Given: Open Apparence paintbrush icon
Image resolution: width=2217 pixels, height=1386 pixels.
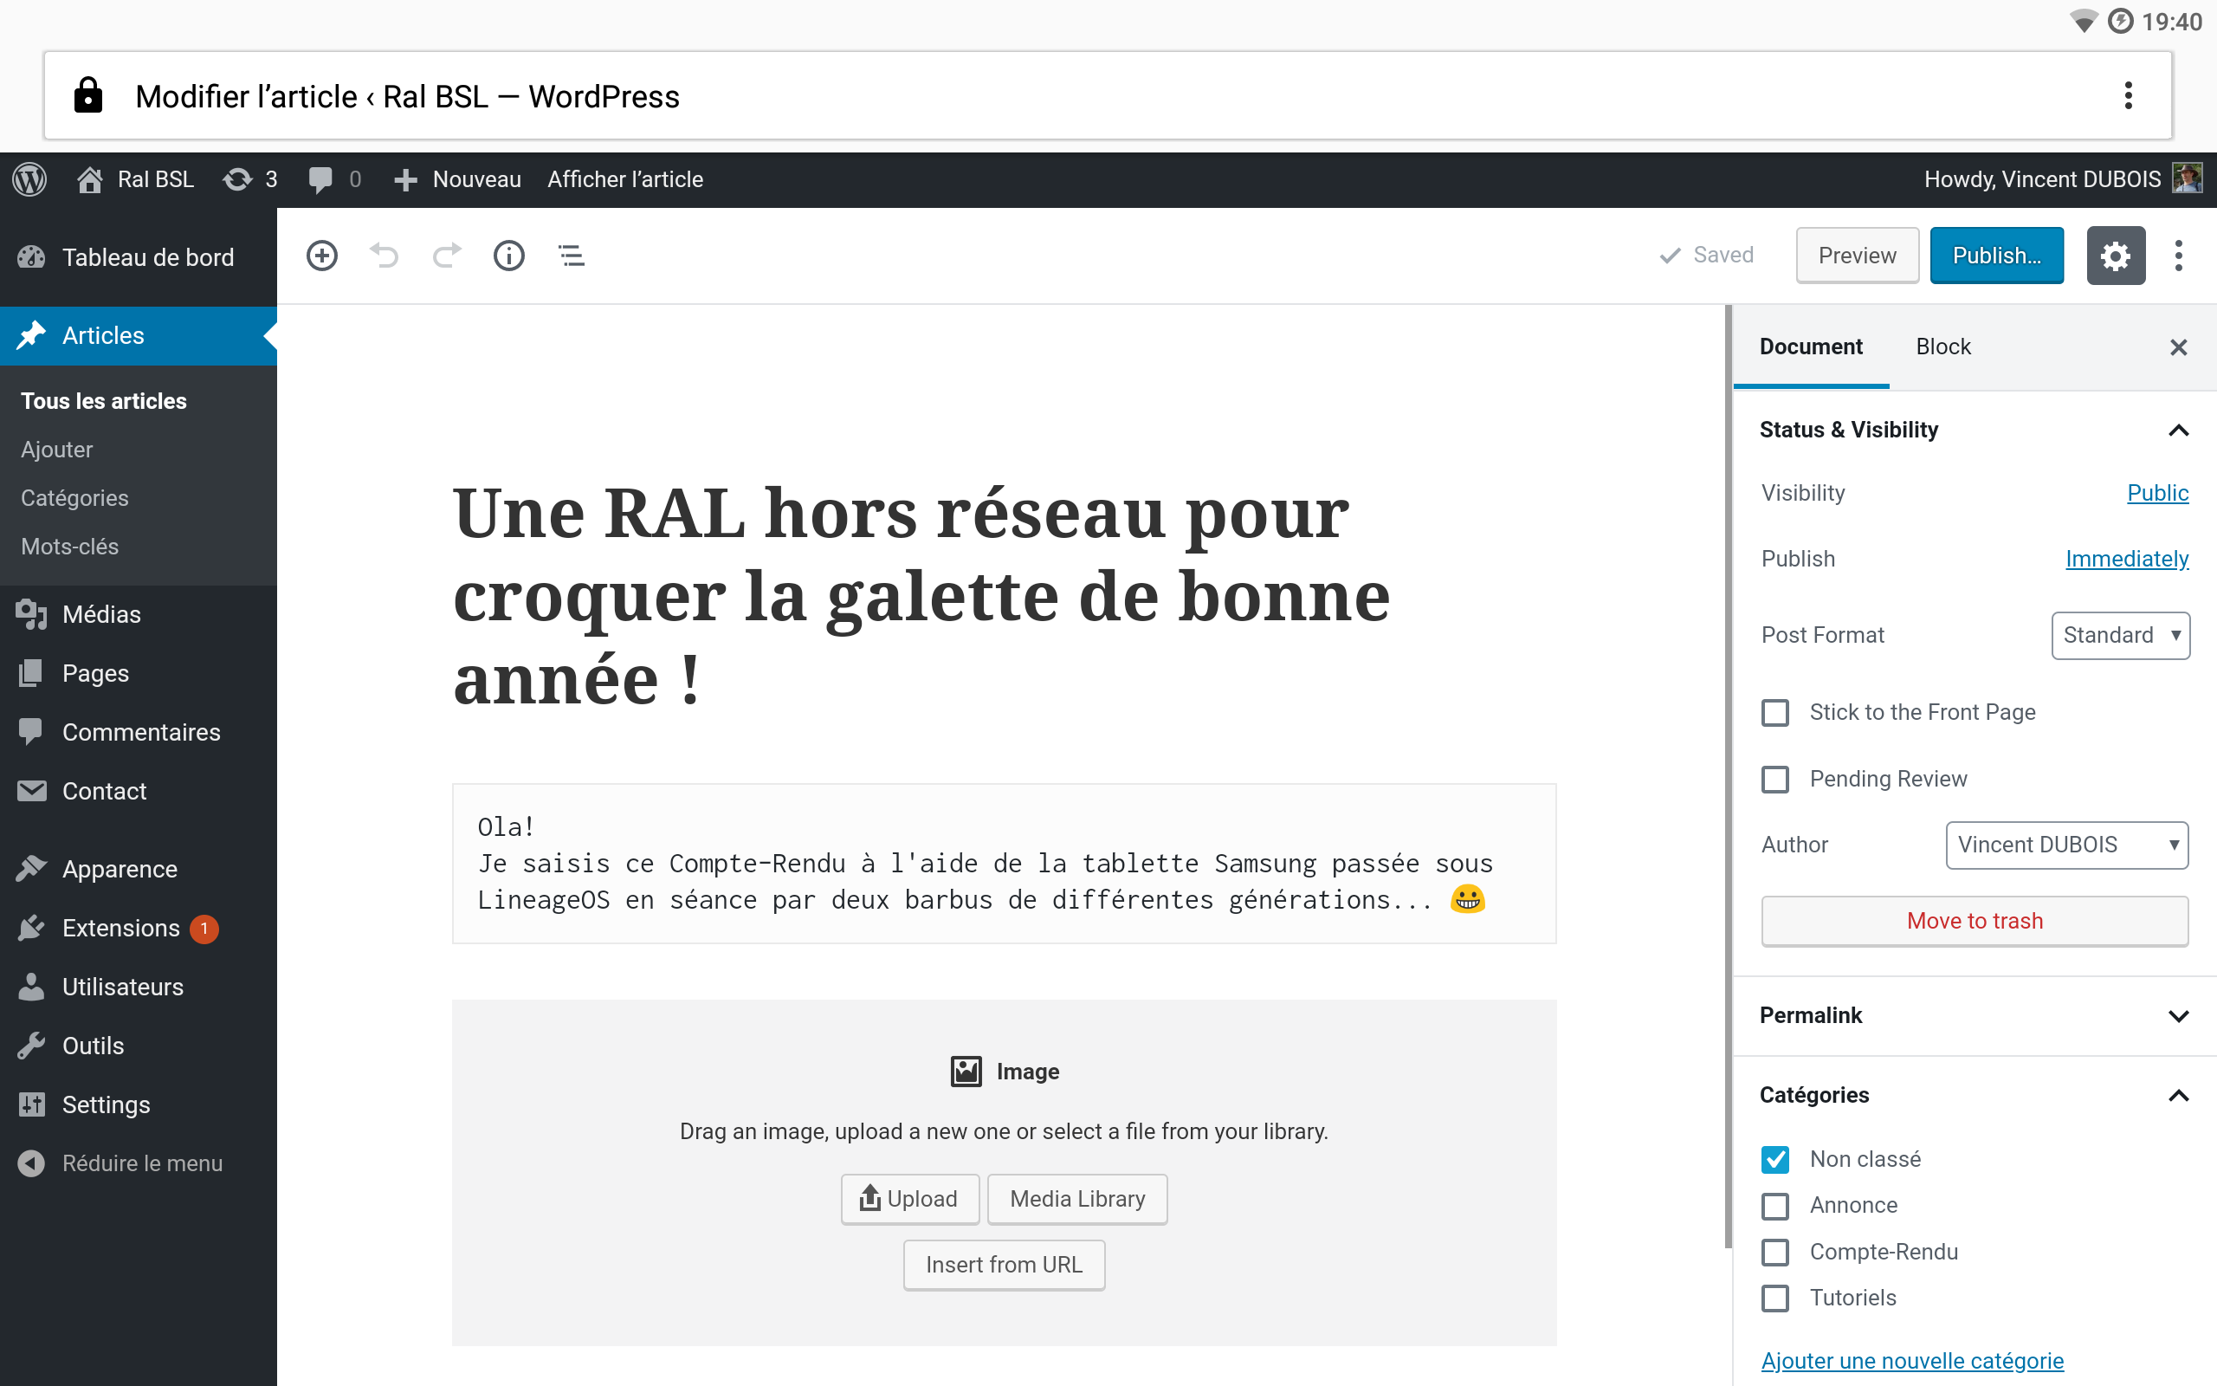Looking at the screenshot, I should coord(31,869).
